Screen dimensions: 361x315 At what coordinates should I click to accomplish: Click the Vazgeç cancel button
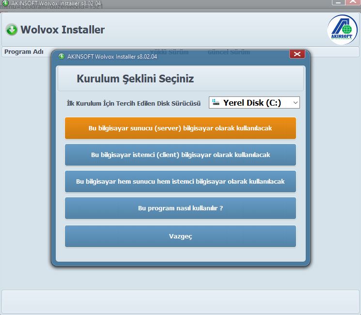coord(180,236)
